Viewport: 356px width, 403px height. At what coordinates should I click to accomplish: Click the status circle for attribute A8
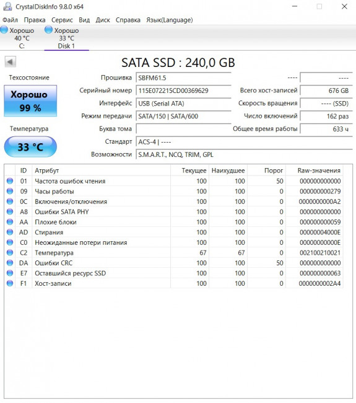10,211
